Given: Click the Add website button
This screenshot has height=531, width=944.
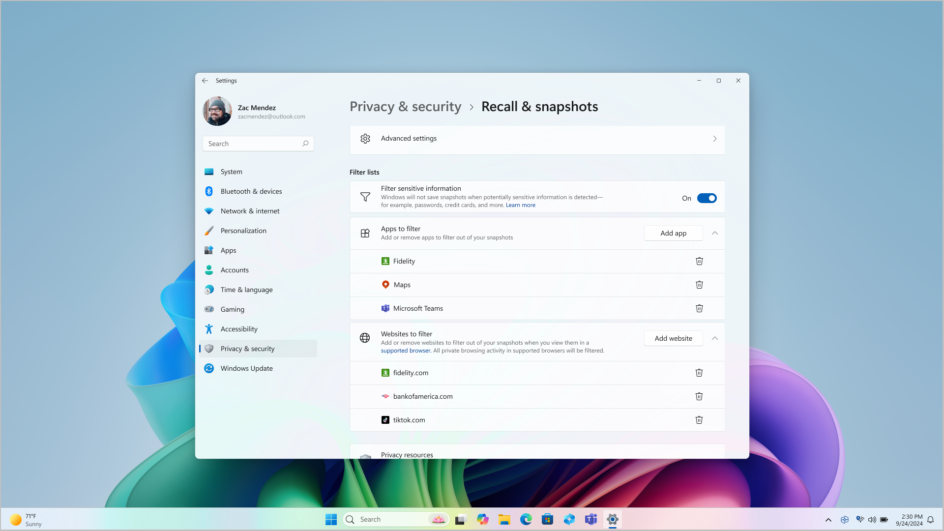Looking at the screenshot, I should pyautogui.click(x=673, y=338).
